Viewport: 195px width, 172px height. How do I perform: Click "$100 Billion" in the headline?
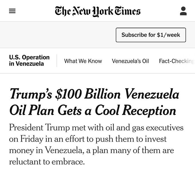87,94
